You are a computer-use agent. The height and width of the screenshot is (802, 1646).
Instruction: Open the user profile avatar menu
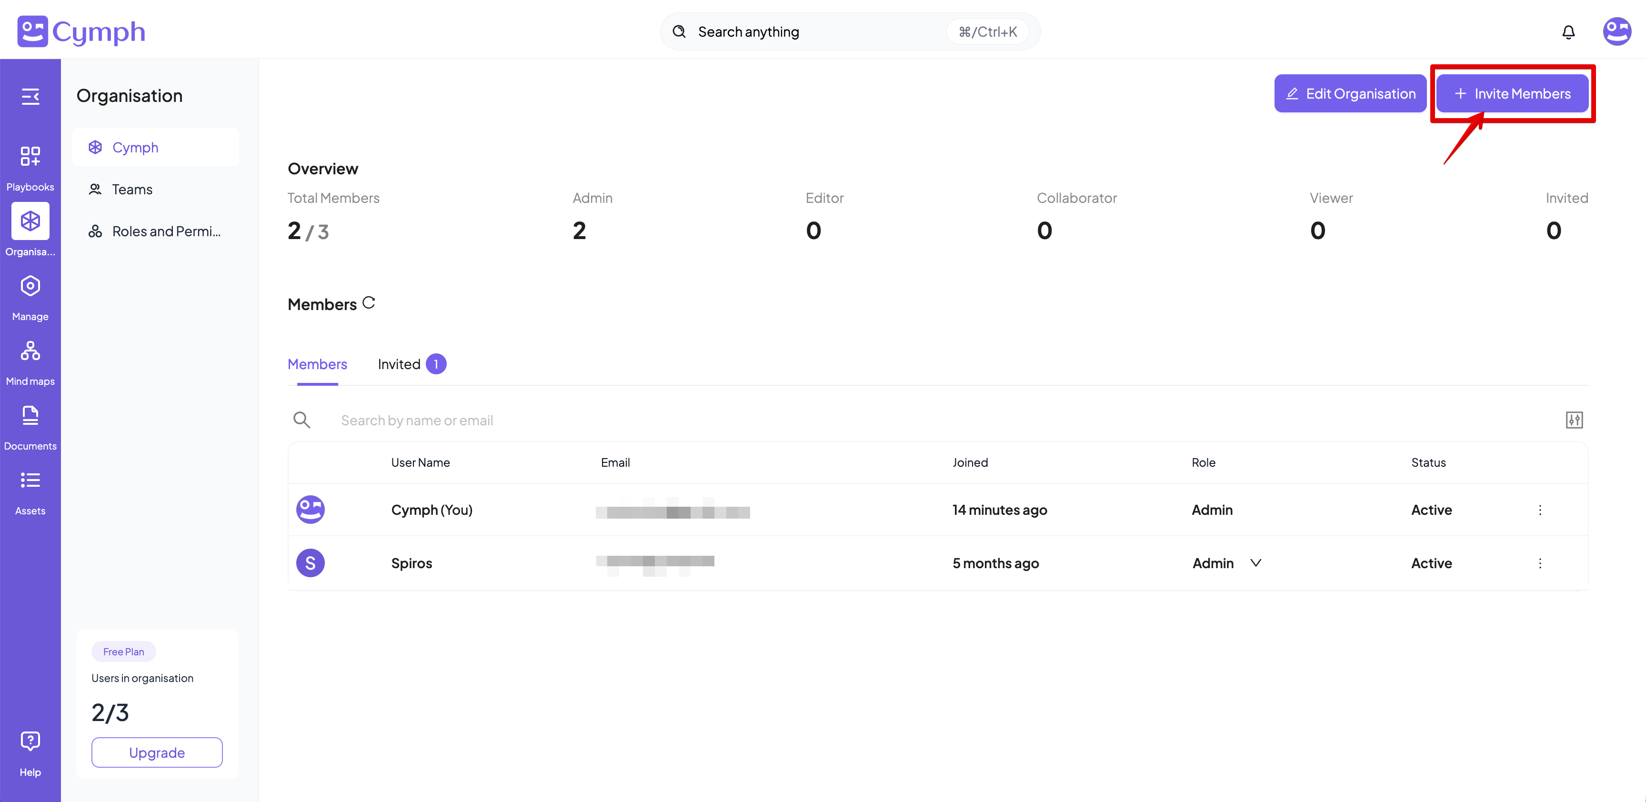[1616, 31]
